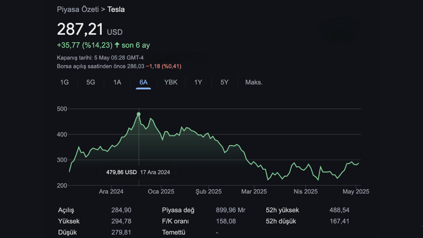423x238 pixels.
Task: Click the Piyasa değ market cap value
Action: (230, 210)
